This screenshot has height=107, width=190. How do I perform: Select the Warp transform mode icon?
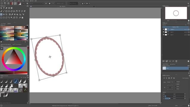point(169,78)
